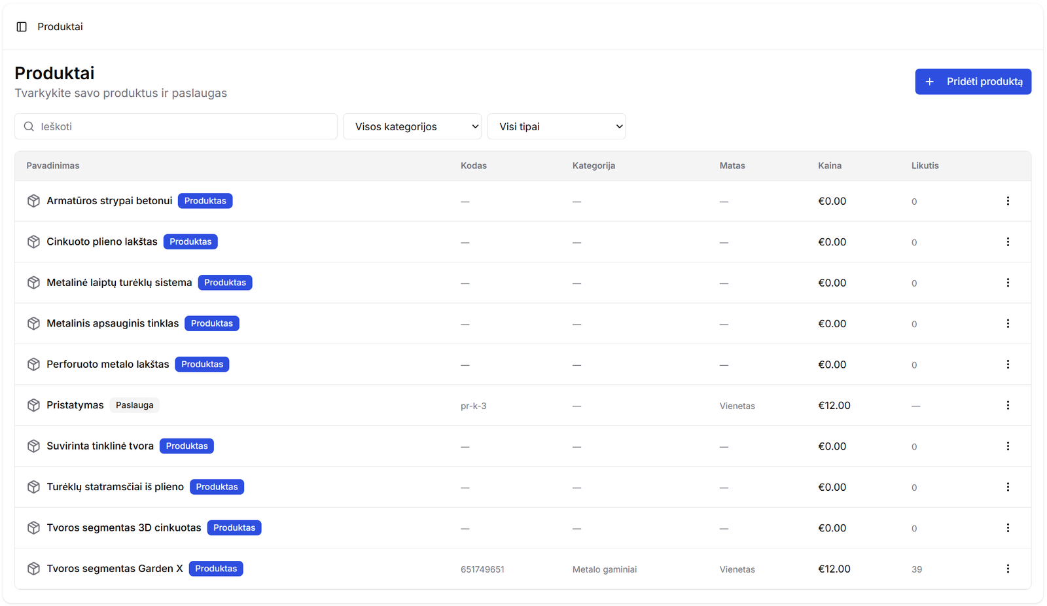Click the search magnifier icon
The image size is (1047, 606).
[29, 126]
